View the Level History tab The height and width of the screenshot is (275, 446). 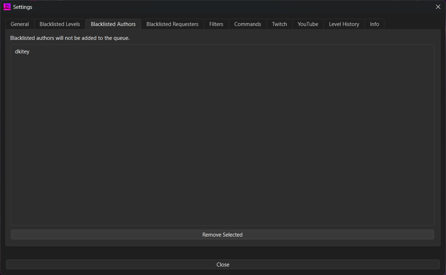pos(344,24)
